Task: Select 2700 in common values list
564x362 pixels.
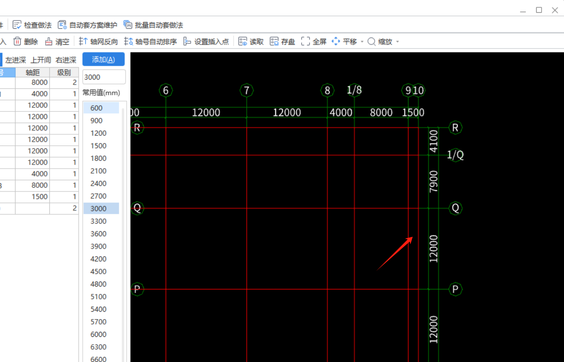Action: tap(101, 196)
